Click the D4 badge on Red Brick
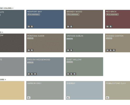The image size is (130, 105). 107,27
